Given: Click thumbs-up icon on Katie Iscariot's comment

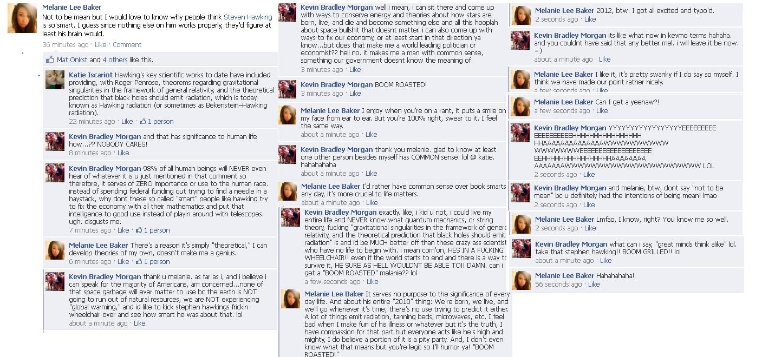Looking at the screenshot, I should coord(142,121).
